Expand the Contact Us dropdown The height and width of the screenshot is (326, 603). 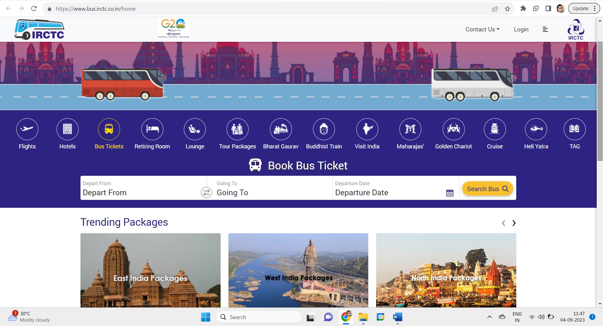[482, 29]
